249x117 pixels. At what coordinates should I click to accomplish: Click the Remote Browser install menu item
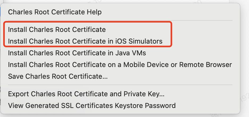coord(120,65)
